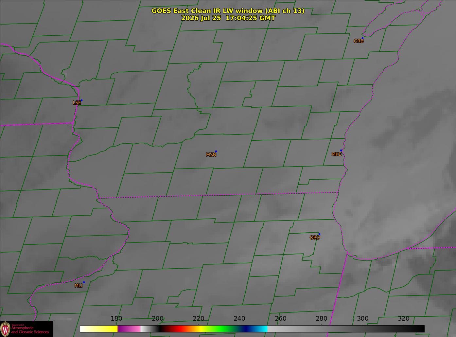This screenshot has height=337, width=456.
Task: Click the green segment of the color scale
Action: click(222, 328)
